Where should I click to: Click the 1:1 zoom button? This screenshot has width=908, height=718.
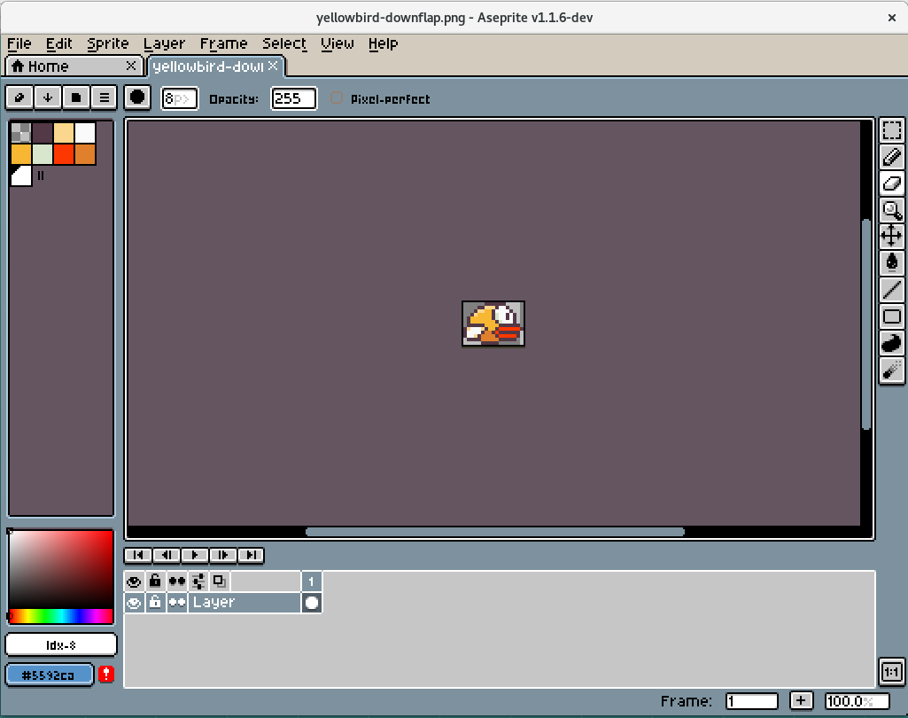tap(892, 672)
